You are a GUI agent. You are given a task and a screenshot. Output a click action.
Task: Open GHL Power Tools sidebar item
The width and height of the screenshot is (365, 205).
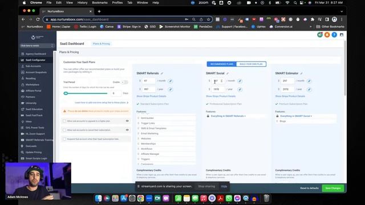pos(35,128)
